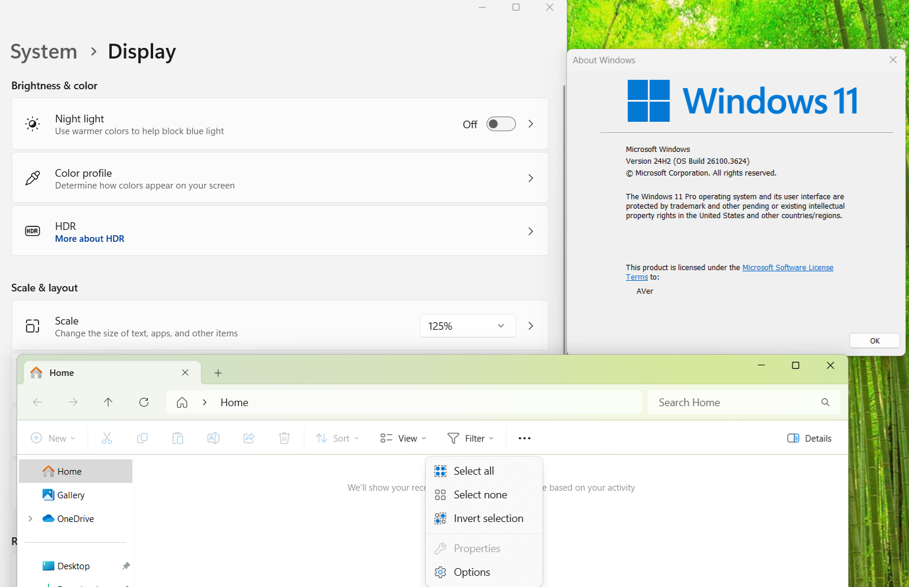Screen dimensions: 909x587
Task: Go back in File Explorer
Action: click(37, 403)
